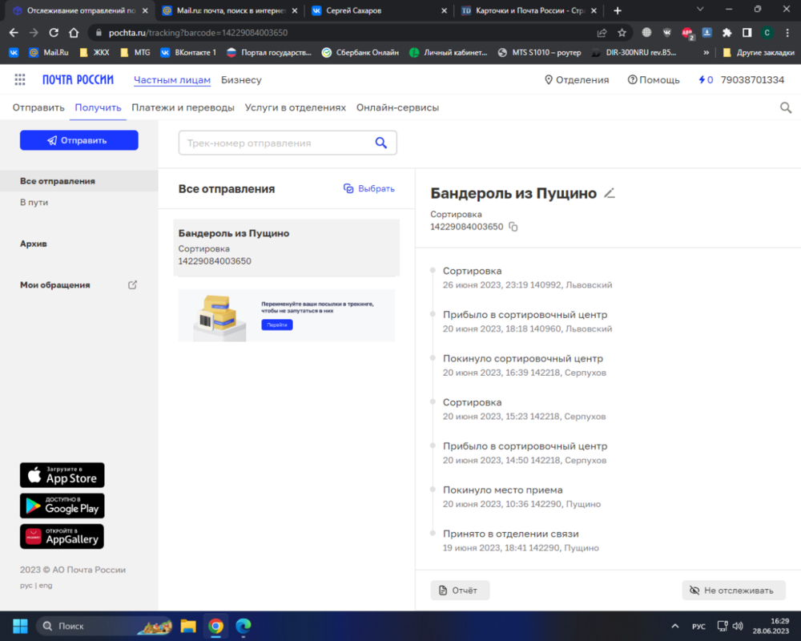
Task: Click Не отслеживать to stop tracking
Action: click(734, 591)
